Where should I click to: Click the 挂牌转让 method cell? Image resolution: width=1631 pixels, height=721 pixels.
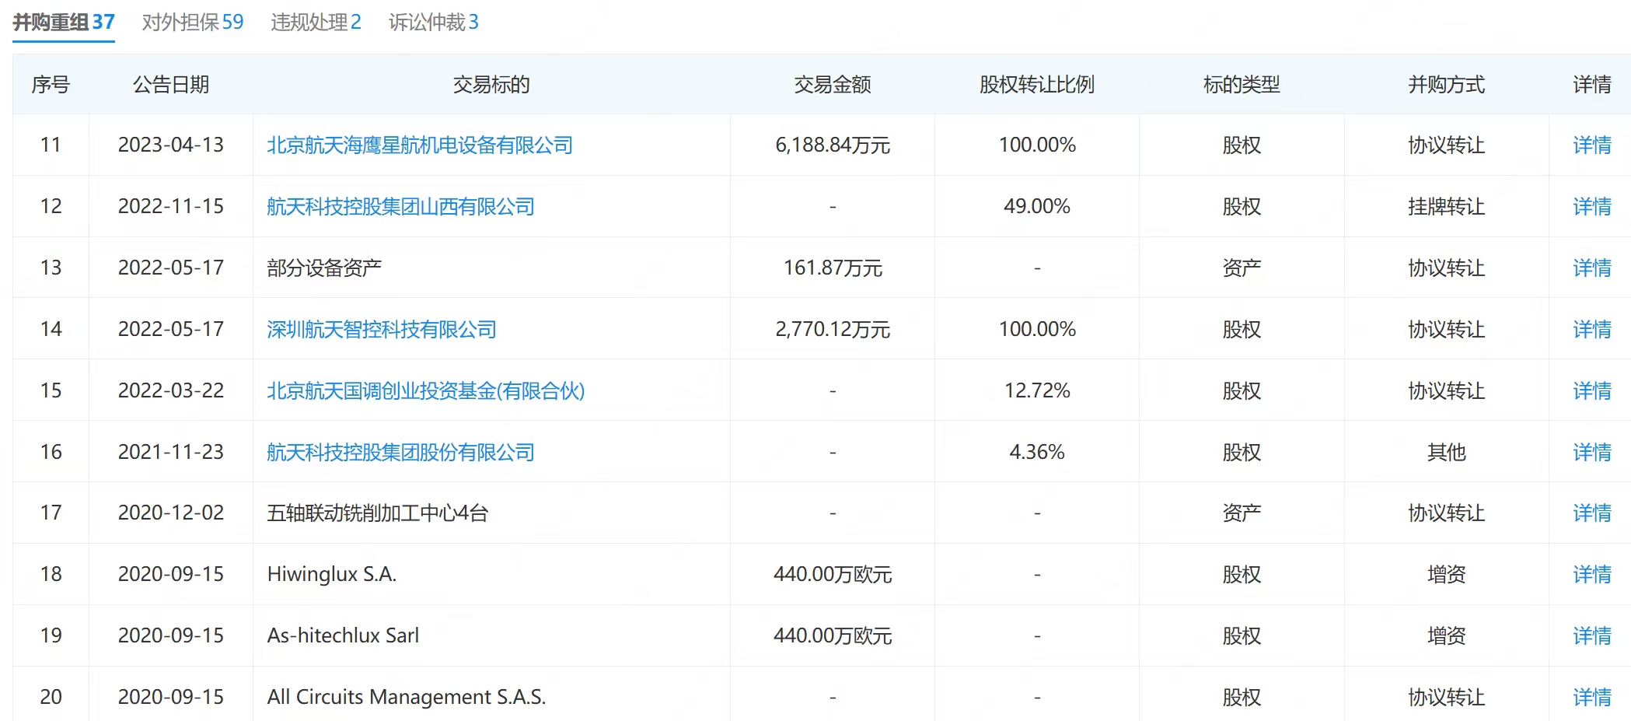[x=1446, y=207]
